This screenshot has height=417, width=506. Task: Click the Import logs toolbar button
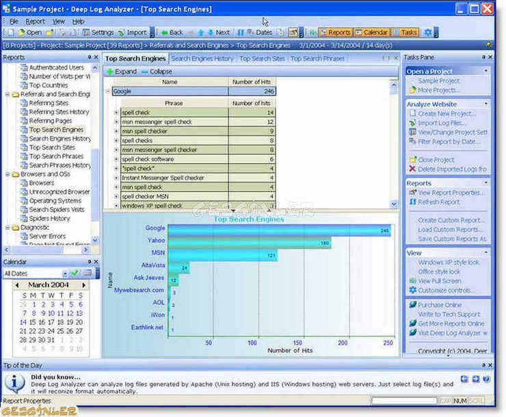132,33
